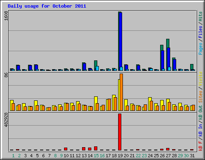The width and height of the screenshot is (205, 160).
Task: Click the 86 visits axis value
Action: pos(6,75)
